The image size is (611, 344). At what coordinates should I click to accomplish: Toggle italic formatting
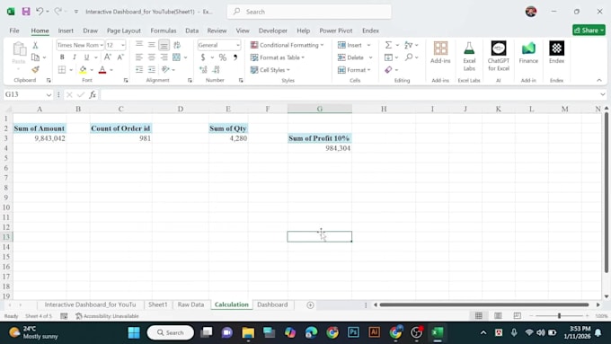pos(74,57)
